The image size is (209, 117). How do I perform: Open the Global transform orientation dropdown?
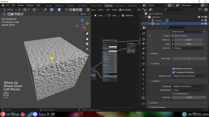coord(9,10)
